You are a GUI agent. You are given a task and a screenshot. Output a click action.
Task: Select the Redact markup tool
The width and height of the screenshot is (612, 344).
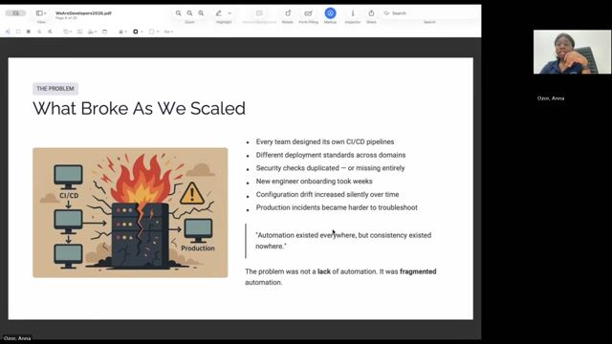pos(29,32)
